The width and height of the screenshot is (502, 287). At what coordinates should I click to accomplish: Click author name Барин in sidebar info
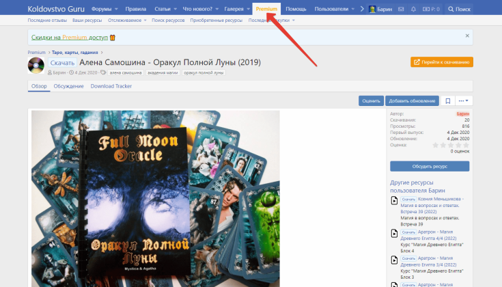coord(462,113)
